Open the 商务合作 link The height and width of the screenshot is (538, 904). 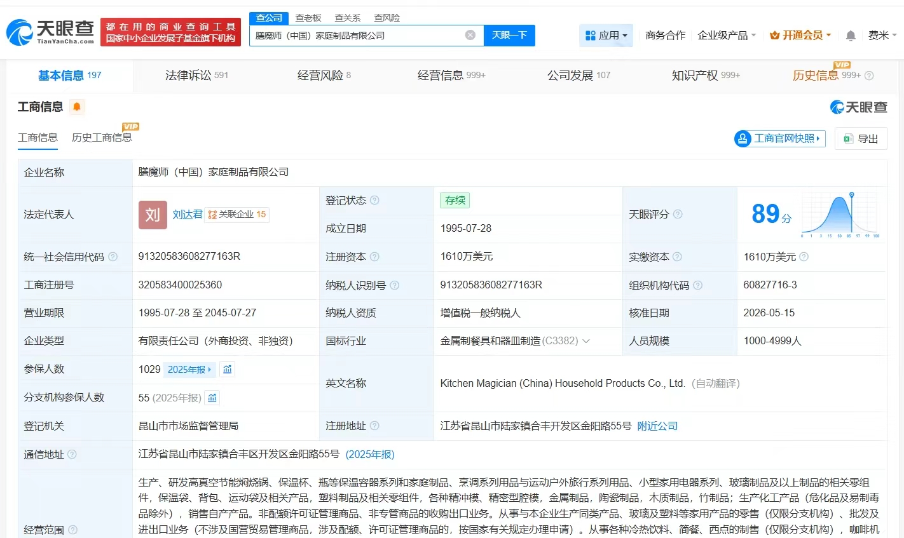(x=665, y=36)
